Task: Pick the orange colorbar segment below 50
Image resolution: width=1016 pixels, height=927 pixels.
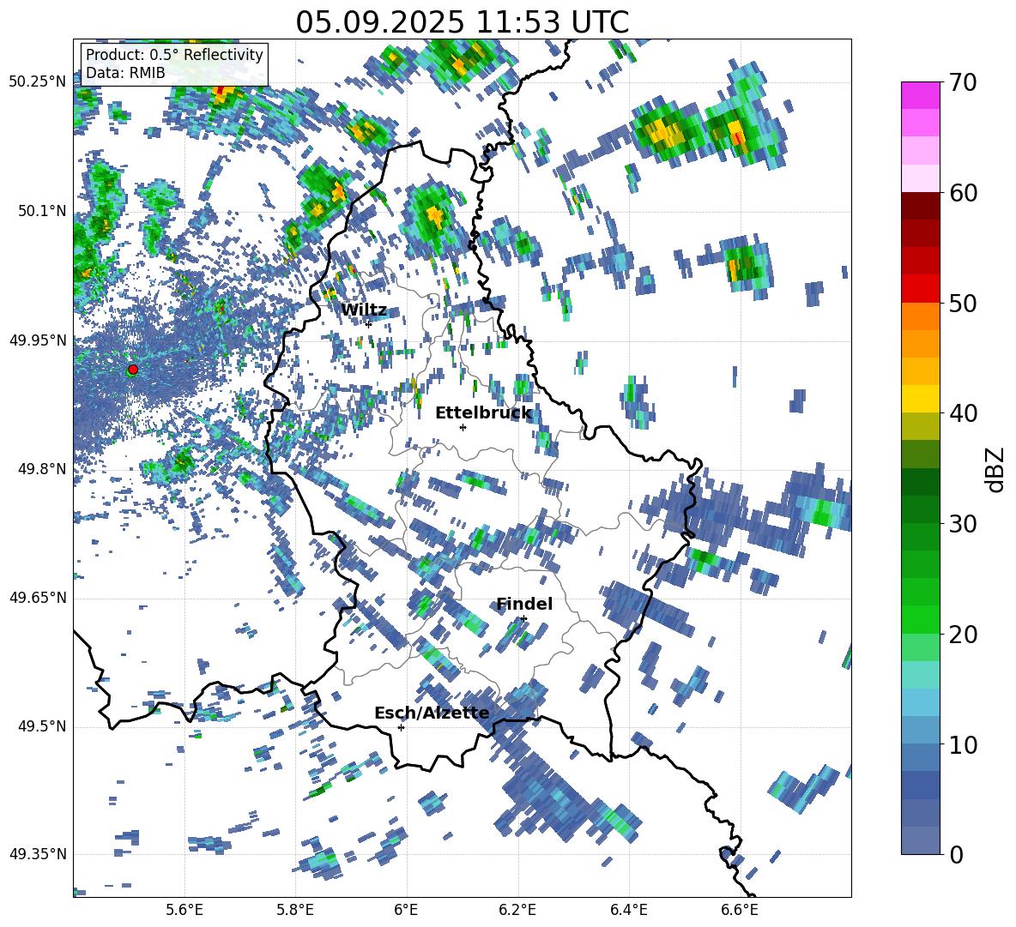Action: 920,316
